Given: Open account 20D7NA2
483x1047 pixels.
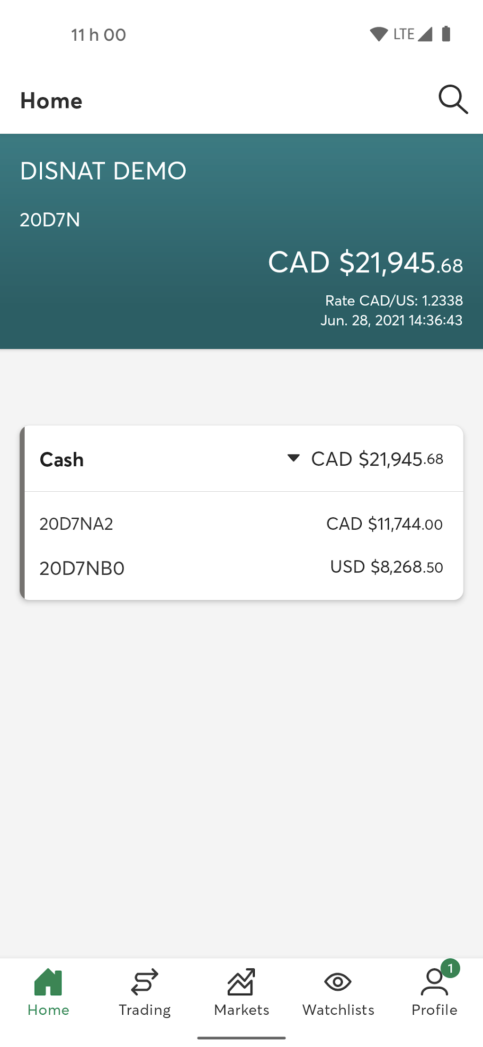Looking at the screenshot, I should coord(76,524).
